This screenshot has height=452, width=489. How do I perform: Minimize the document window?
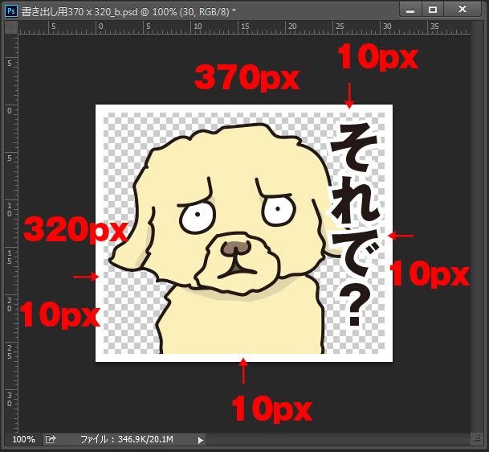(x=410, y=10)
